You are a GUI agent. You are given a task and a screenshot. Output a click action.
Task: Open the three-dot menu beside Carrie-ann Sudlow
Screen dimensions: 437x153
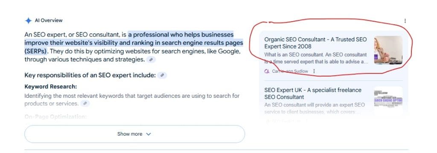click(314, 71)
